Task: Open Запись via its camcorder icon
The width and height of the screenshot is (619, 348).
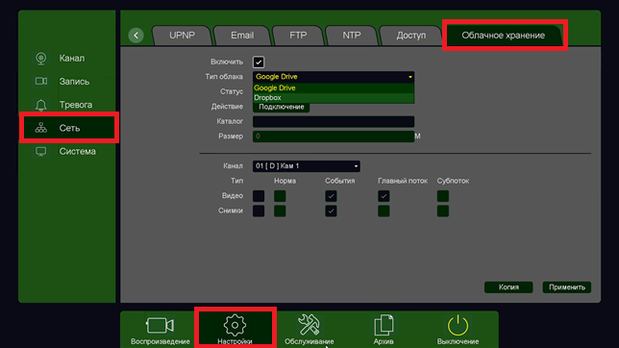Action: coord(41,81)
